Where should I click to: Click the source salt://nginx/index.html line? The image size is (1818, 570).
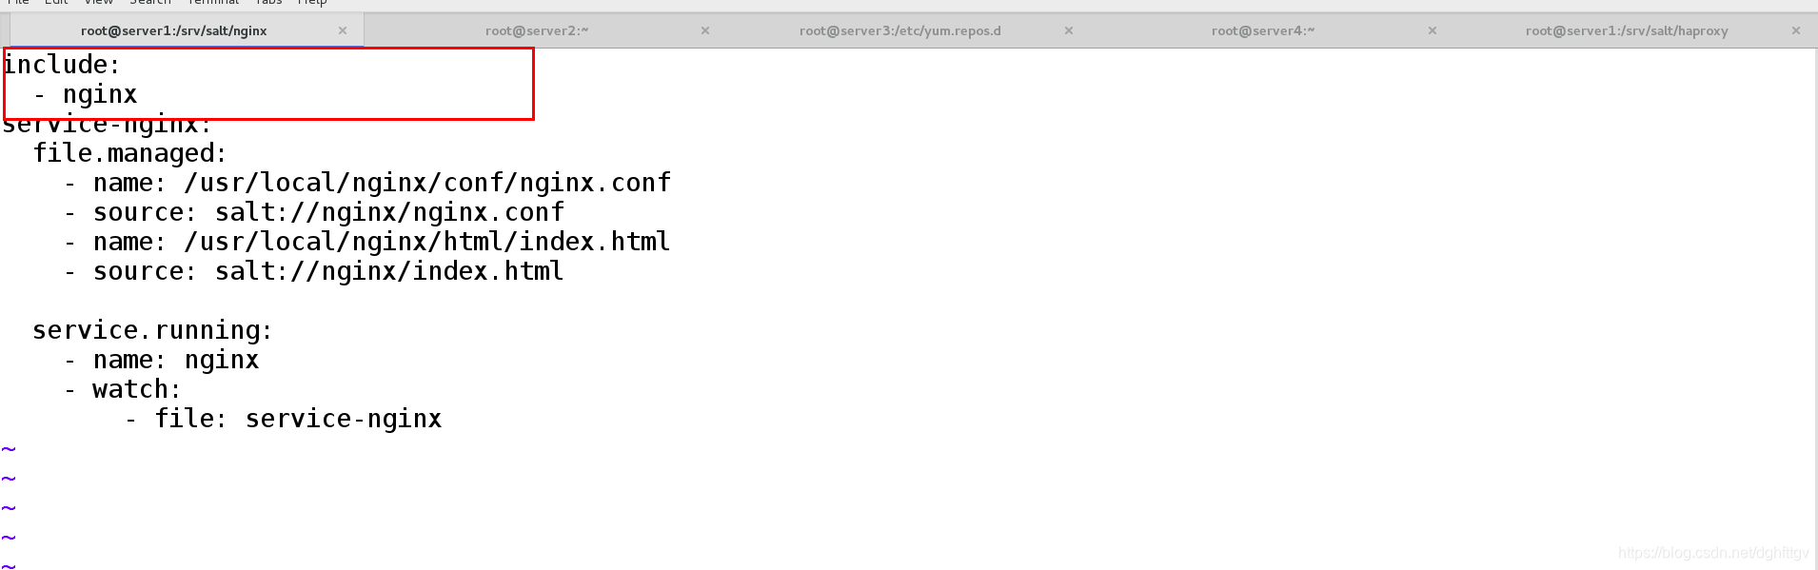pyautogui.click(x=314, y=271)
